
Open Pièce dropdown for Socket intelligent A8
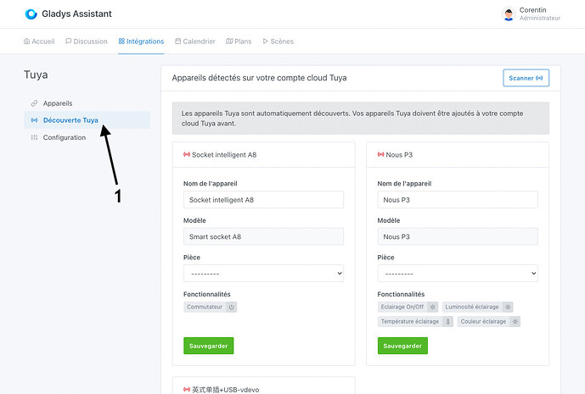pos(263,274)
